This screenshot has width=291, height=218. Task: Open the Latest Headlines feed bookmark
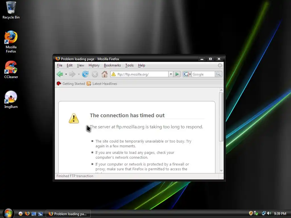click(102, 84)
